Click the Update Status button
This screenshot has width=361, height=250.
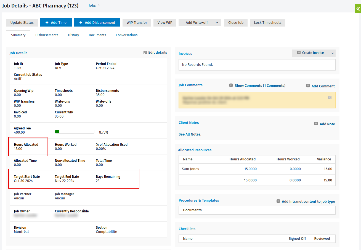pos(22,23)
